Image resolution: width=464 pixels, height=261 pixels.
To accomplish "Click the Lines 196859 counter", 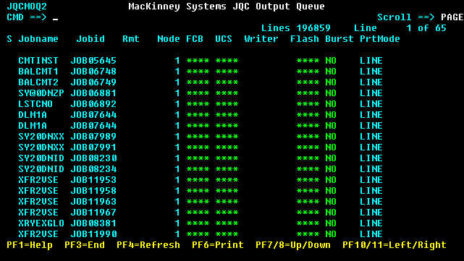I will [296, 28].
